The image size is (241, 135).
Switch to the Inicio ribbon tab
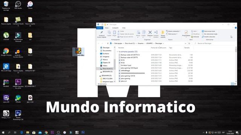click(107, 28)
